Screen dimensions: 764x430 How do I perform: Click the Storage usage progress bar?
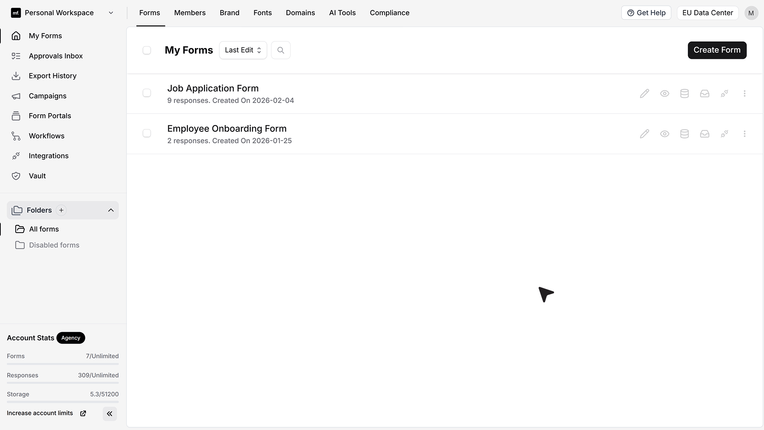tap(63, 402)
